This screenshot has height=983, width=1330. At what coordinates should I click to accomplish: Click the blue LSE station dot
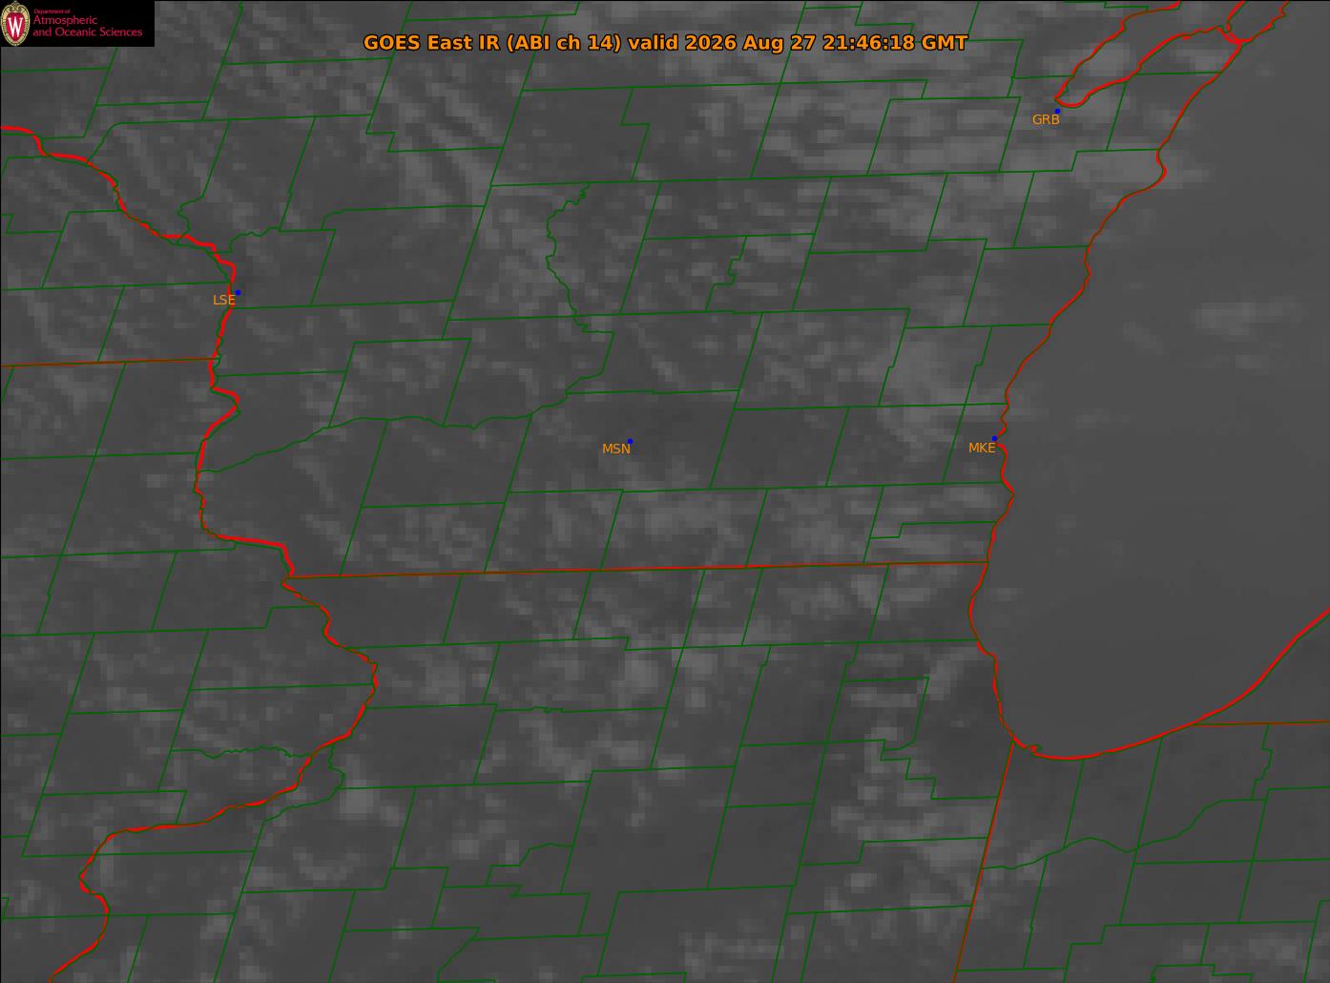tap(238, 292)
